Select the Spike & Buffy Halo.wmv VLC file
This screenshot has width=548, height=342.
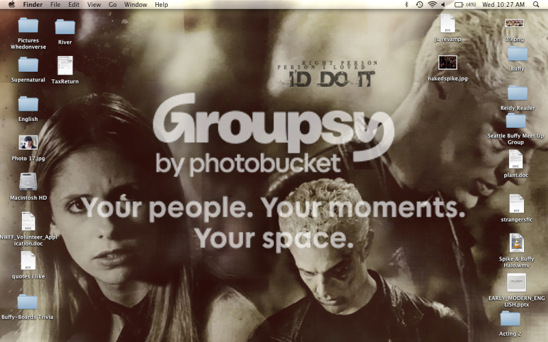(x=516, y=244)
